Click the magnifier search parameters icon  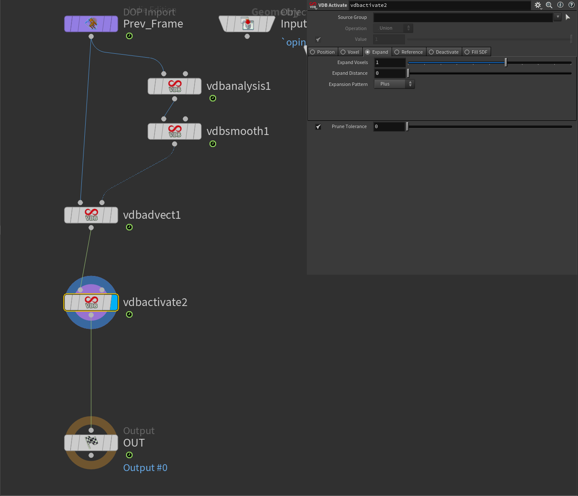(x=549, y=5)
